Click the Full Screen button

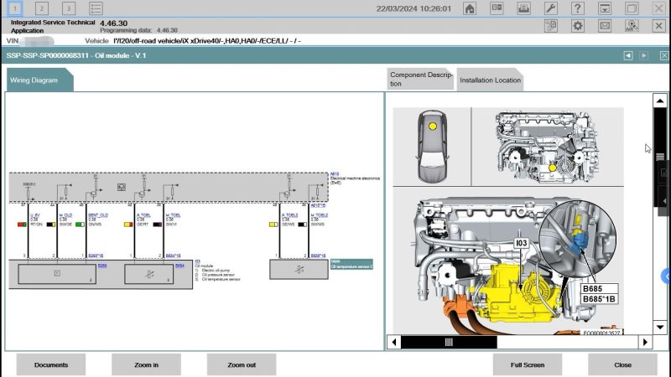[528, 364]
